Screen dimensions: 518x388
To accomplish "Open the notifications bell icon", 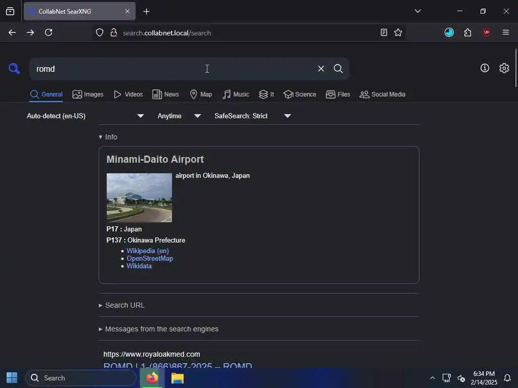I will 507,378.
